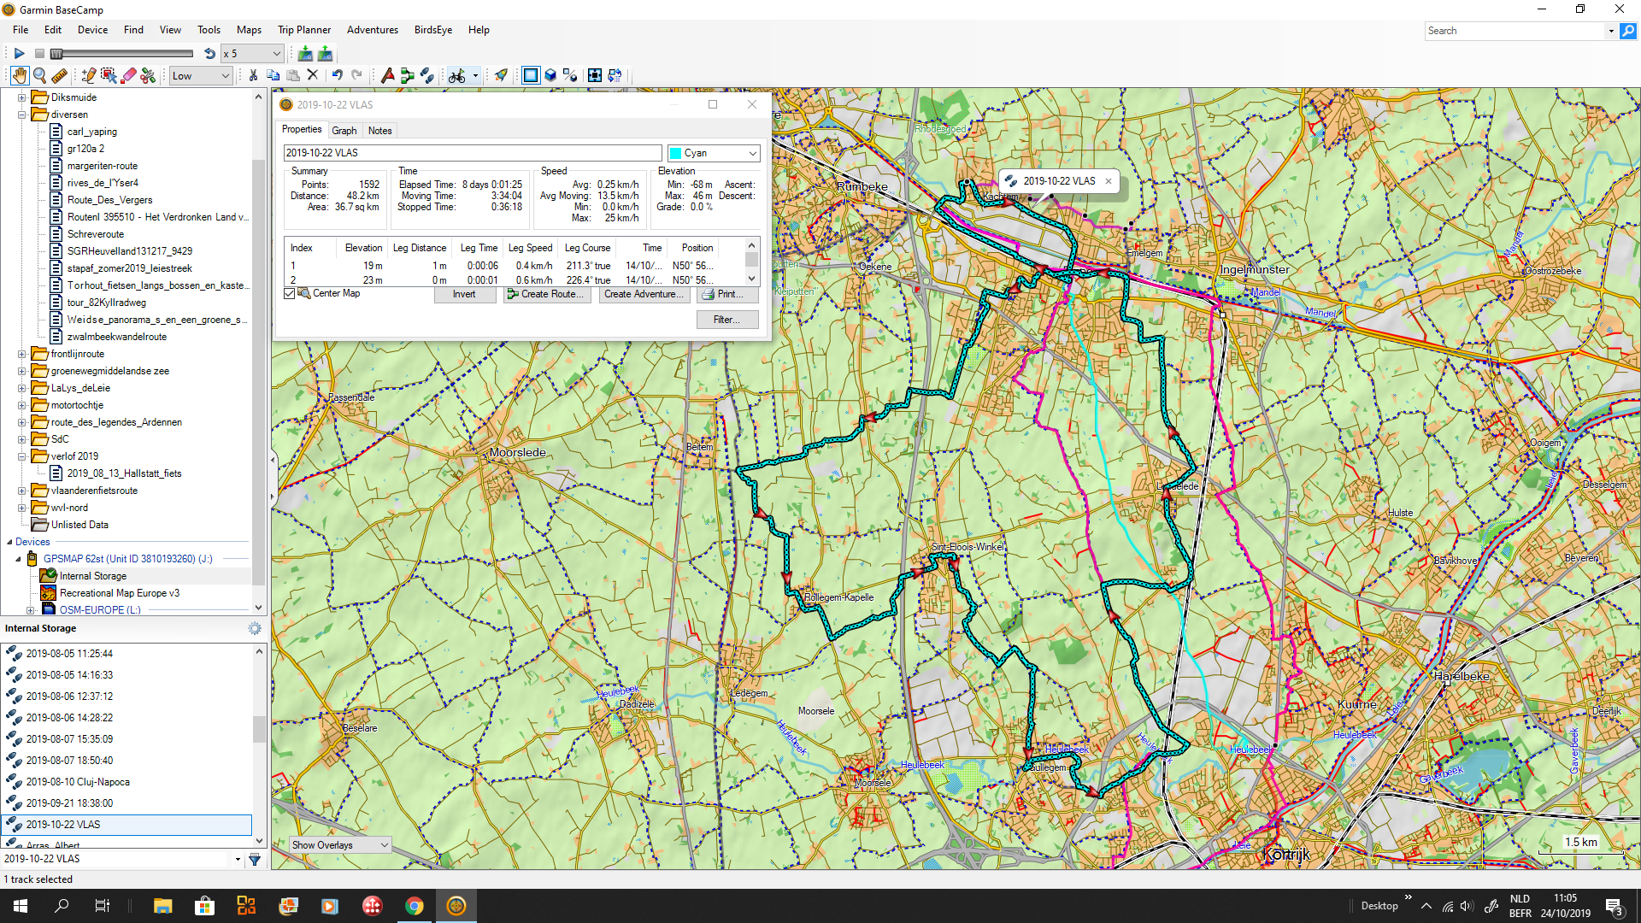Start track playback with play icon
The height and width of the screenshot is (923, 1641).
point(19,53)
